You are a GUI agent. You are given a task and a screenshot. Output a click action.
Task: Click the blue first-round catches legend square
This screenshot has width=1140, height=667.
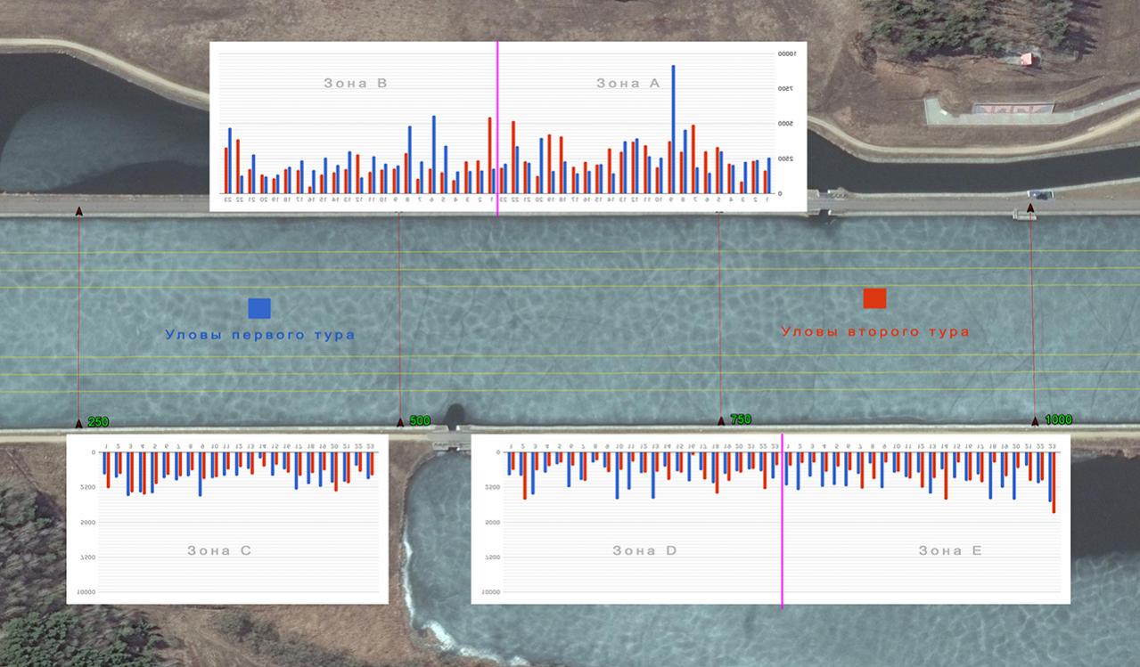point(259,308)
